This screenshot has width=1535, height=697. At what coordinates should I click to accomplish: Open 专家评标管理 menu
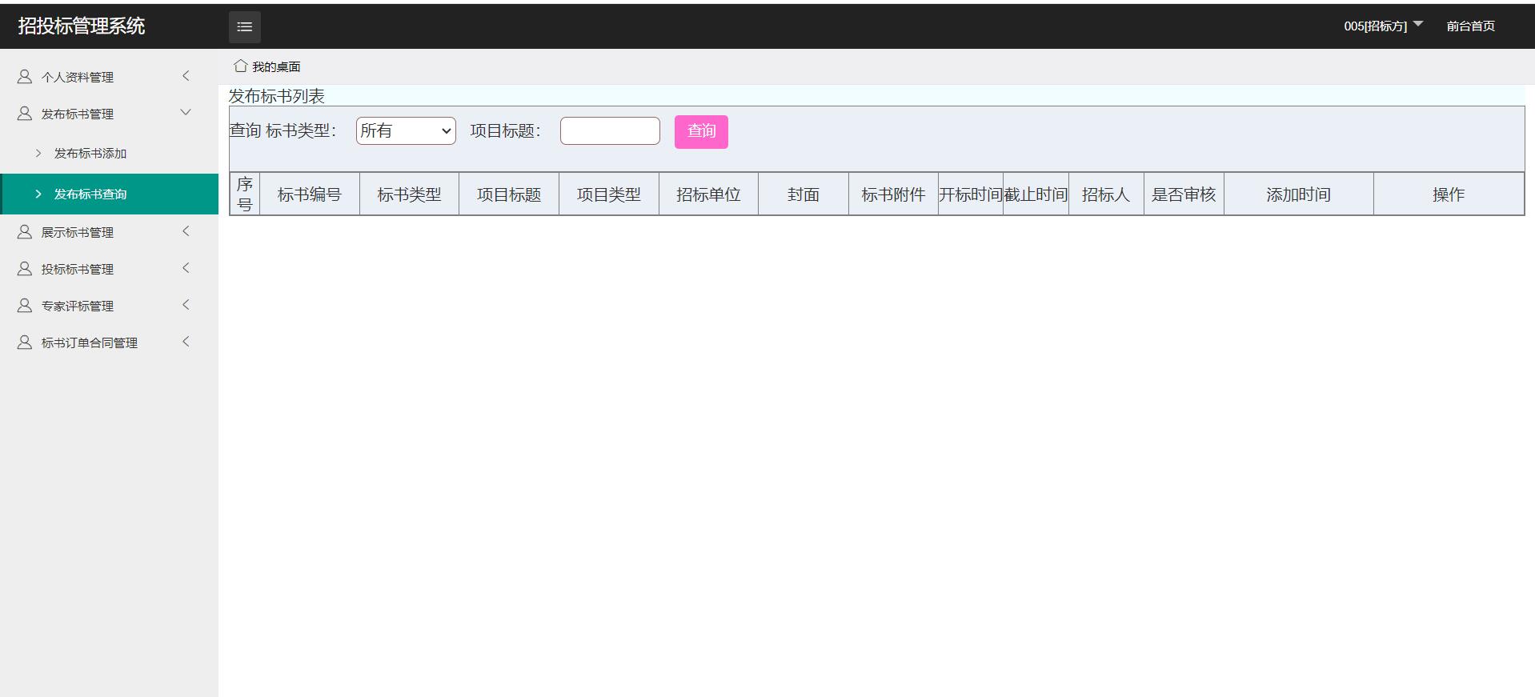(109, 306)
